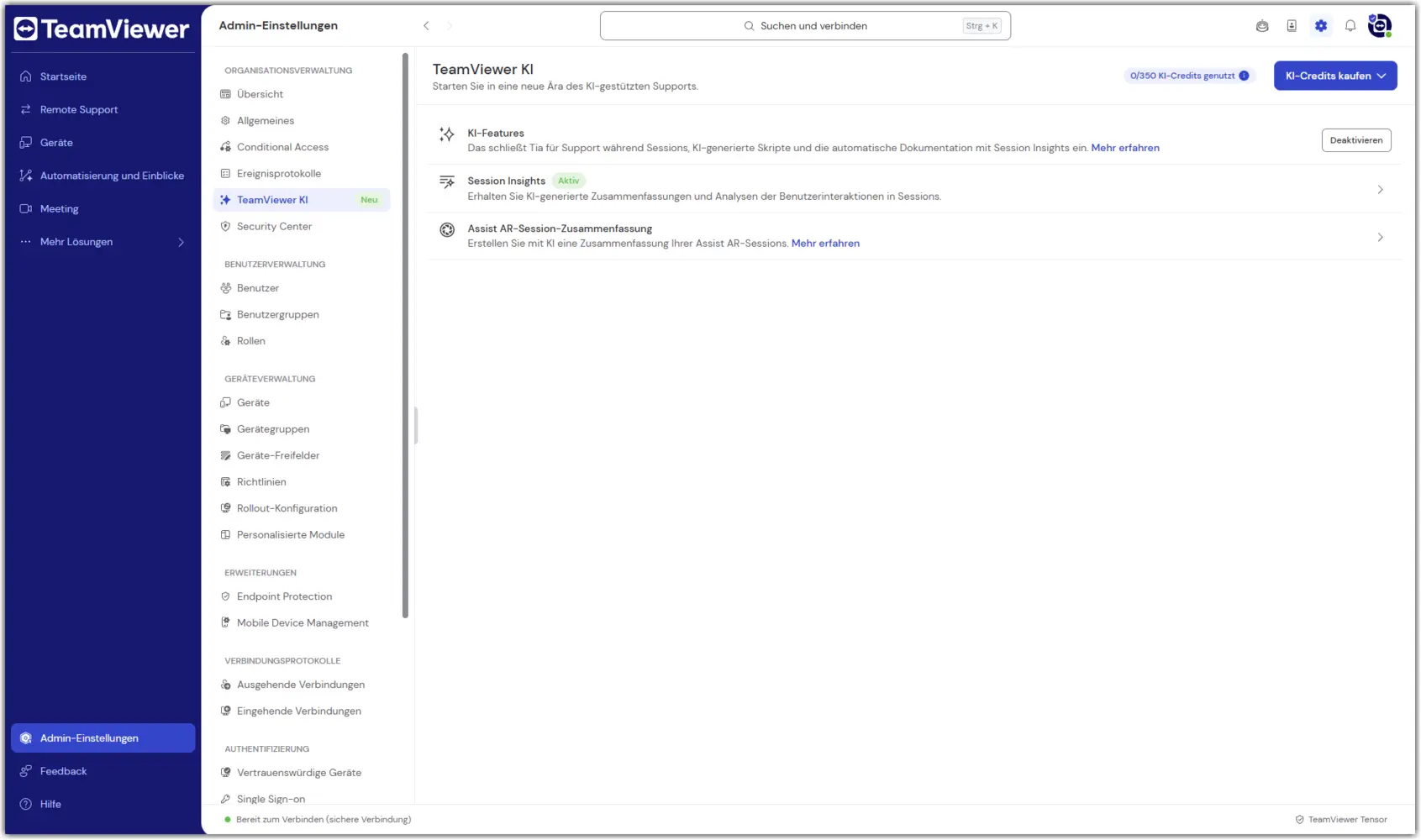Click the blue settings gear icon

pyautogui.click(x=1321, y=26)
